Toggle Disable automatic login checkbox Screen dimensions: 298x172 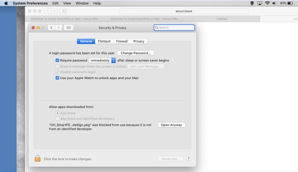click(57, 72)
